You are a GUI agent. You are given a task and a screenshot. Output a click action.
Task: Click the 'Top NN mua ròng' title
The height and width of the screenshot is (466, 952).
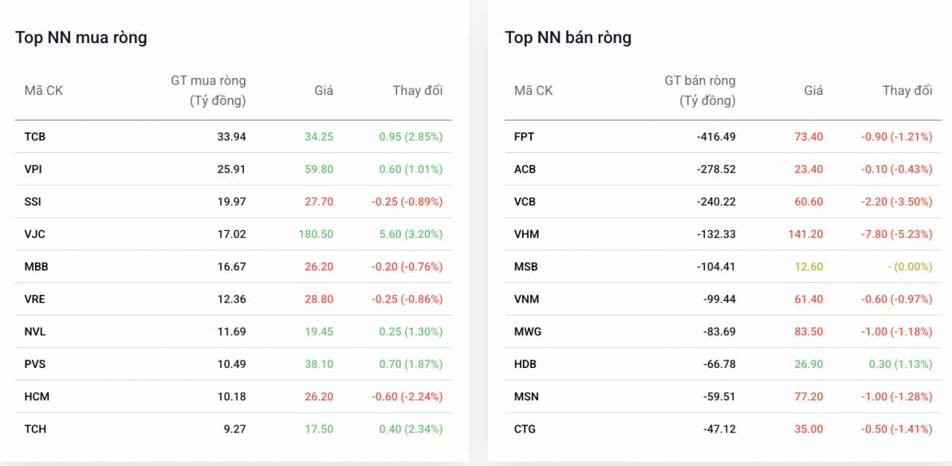[81, 37]
